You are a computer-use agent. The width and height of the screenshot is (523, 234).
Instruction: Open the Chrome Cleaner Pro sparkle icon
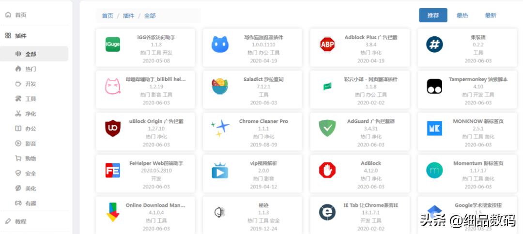220,129
